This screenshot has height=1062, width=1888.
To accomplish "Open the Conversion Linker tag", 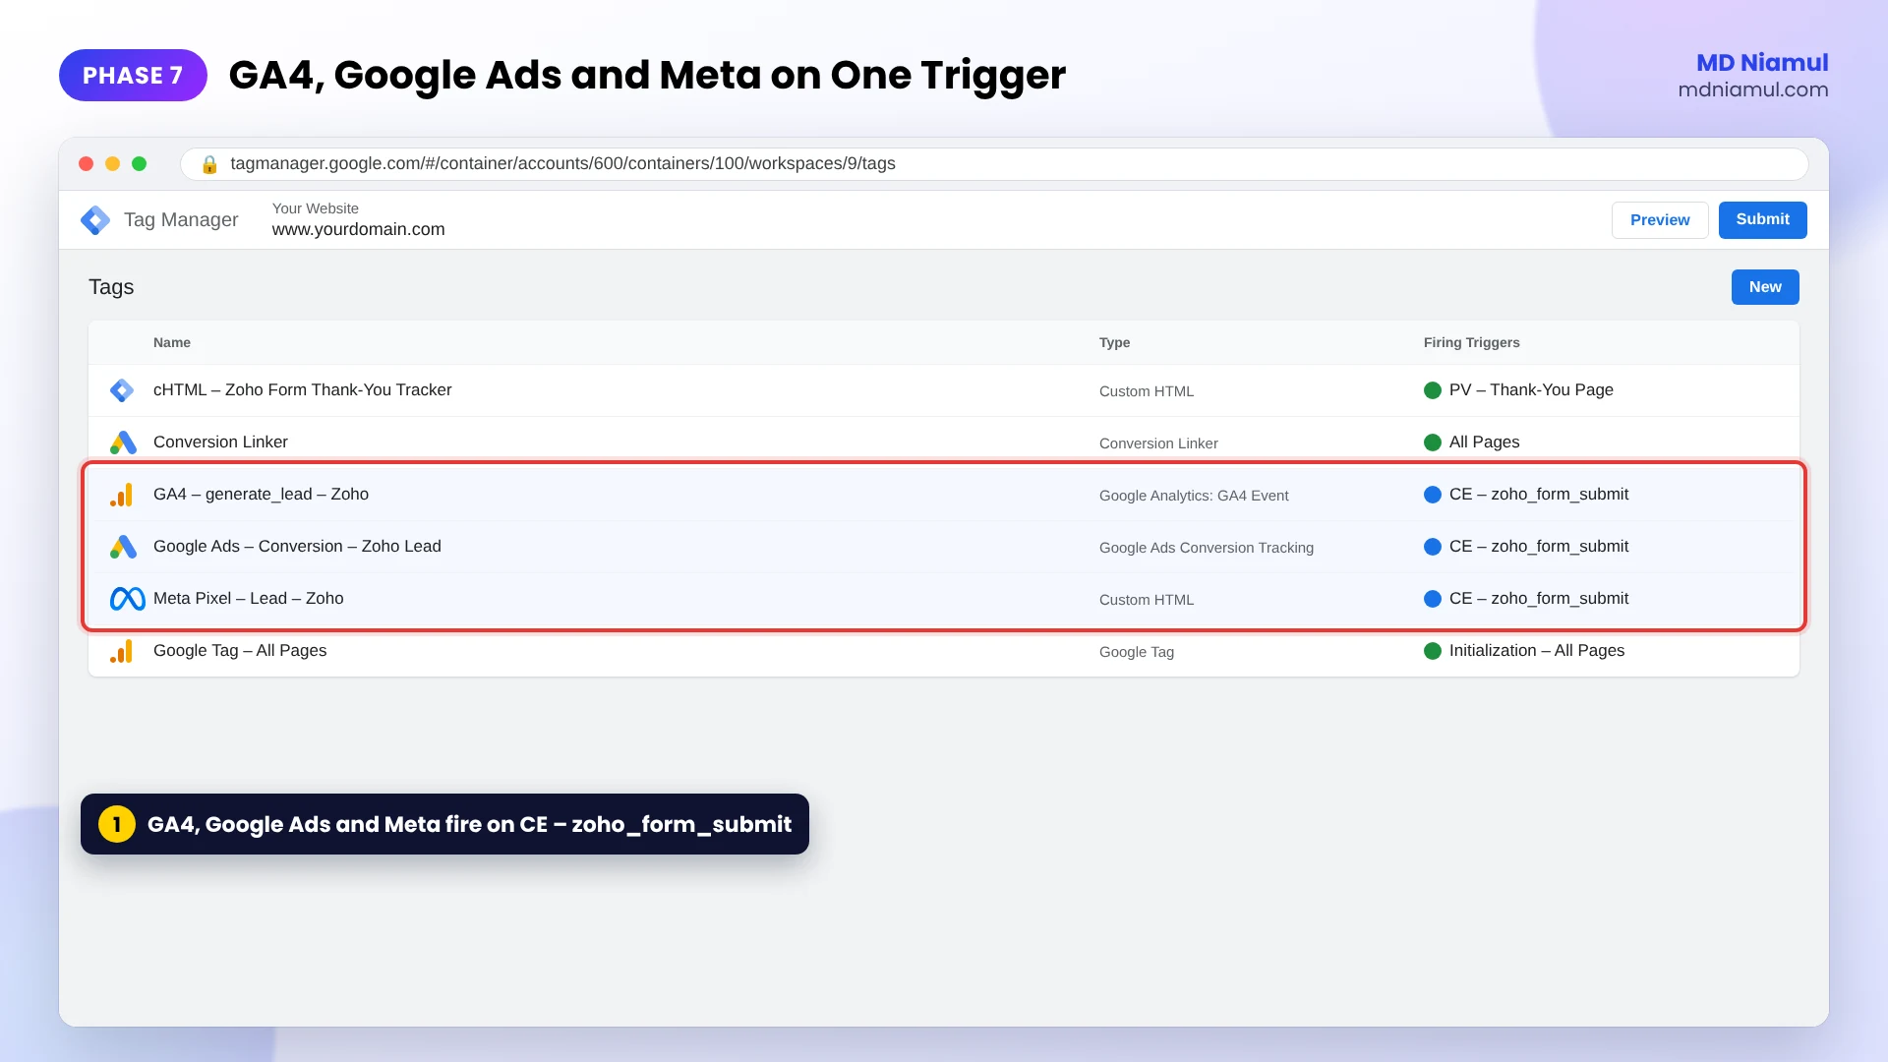I will (x=220, y=442).
